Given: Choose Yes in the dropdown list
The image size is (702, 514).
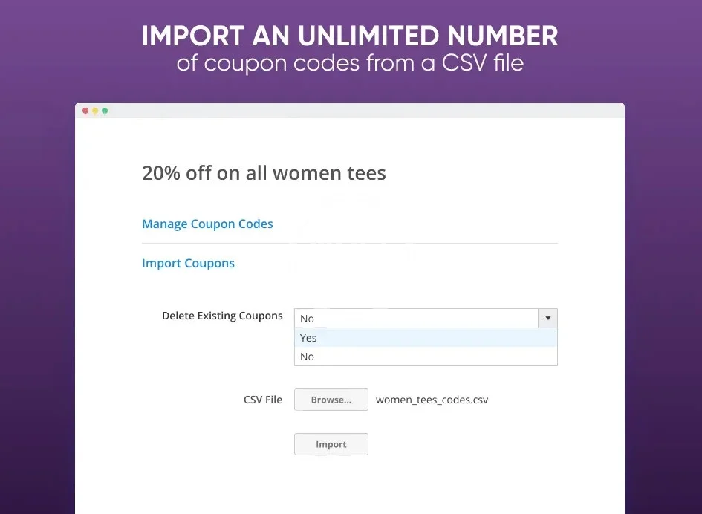Looking at the screenshot, I should [x=308, y=338].
